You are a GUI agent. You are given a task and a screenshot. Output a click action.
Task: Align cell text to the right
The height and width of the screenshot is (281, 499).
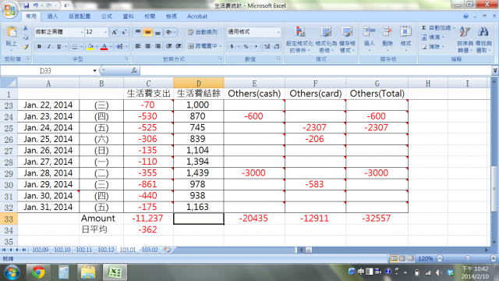pos(157,46)
